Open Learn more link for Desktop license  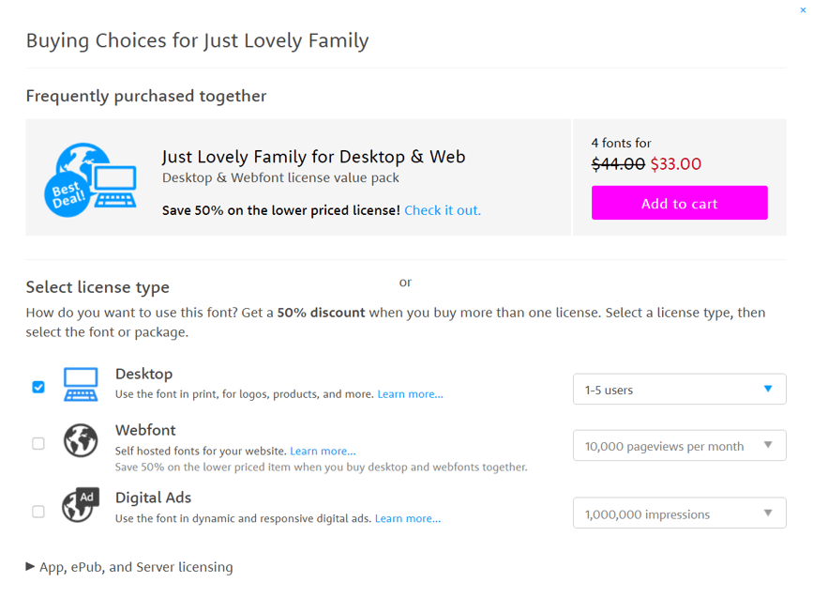pos(410,394)
